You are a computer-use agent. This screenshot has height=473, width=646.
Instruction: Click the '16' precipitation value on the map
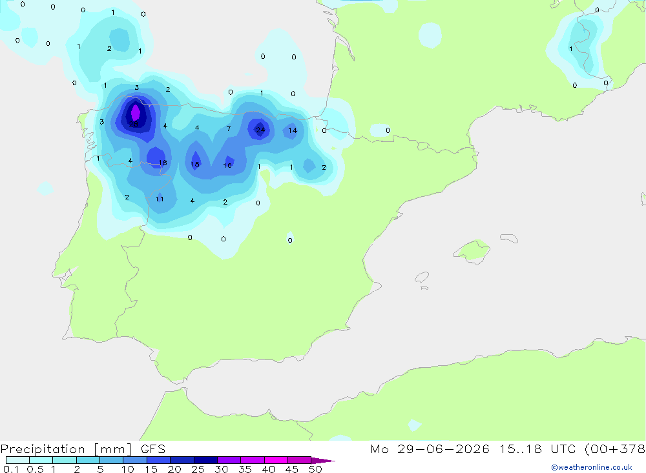(x=227, y=165)
